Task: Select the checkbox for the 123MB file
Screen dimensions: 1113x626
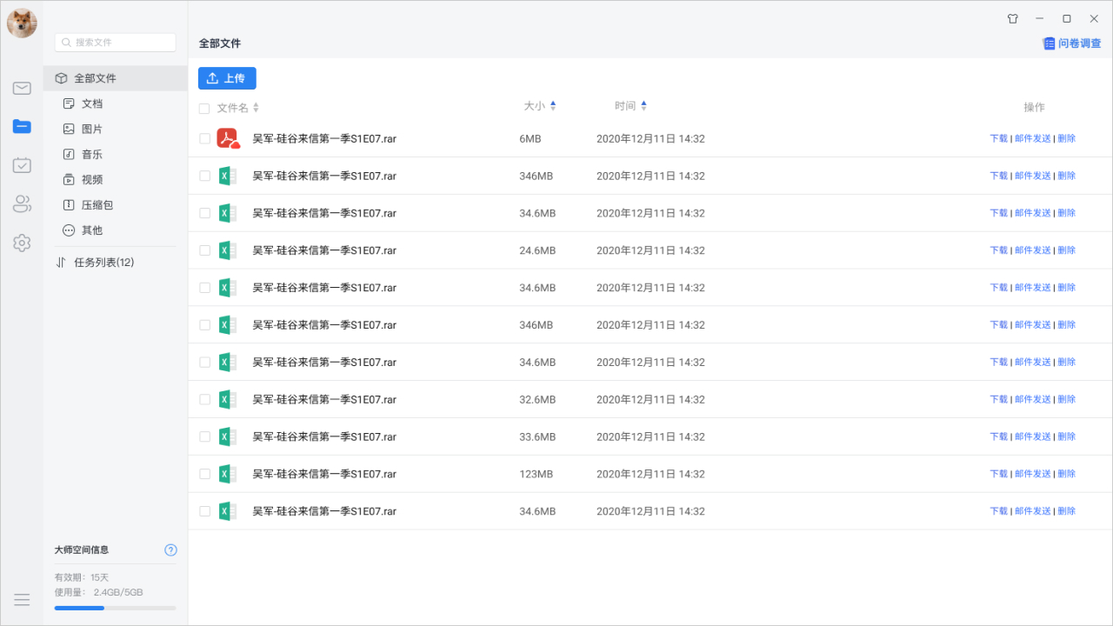Action: coord(204,474)
